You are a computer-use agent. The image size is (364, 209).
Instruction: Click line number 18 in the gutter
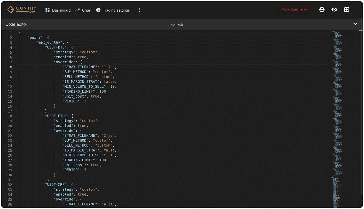10,116
